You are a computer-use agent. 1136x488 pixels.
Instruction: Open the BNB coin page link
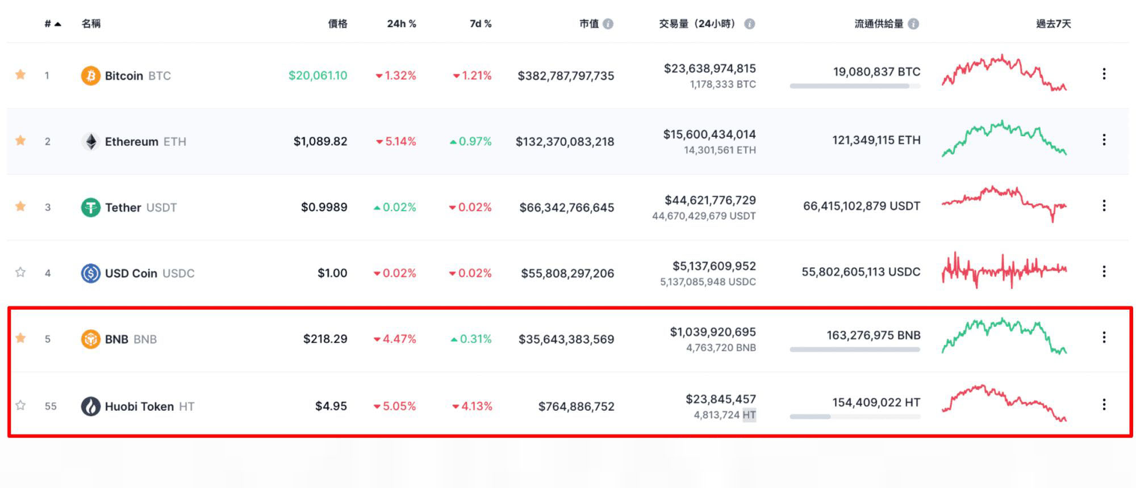click(131, 339)
